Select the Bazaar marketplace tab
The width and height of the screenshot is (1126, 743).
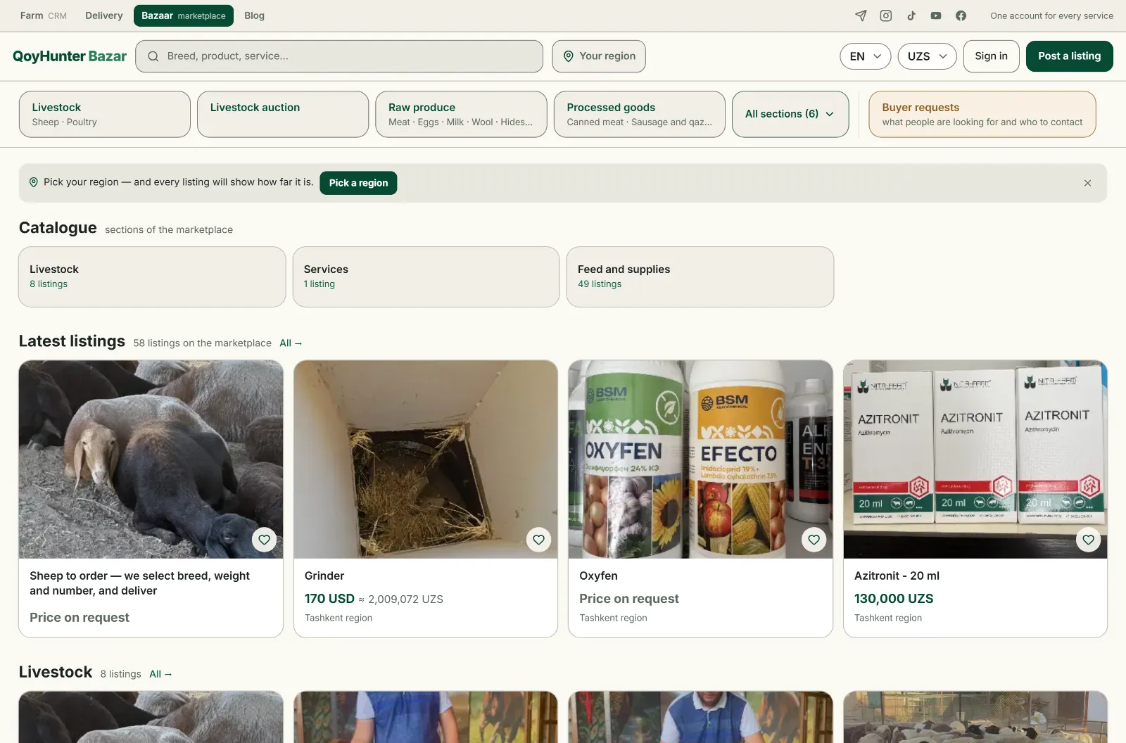coord(184,15)
